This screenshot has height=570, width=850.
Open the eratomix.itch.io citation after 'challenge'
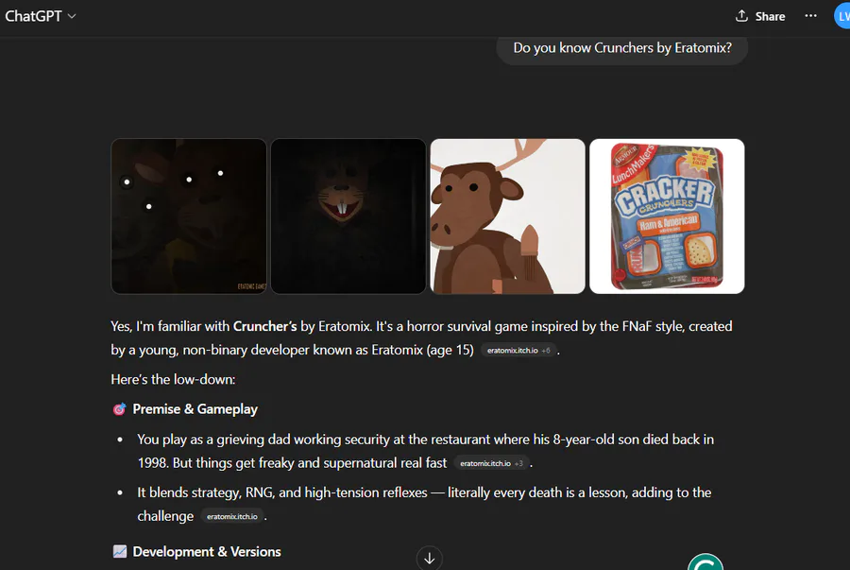232,516
